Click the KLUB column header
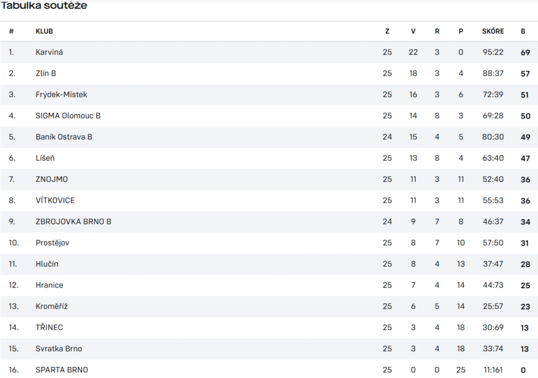538x378 pixels. tap(44, 31)
